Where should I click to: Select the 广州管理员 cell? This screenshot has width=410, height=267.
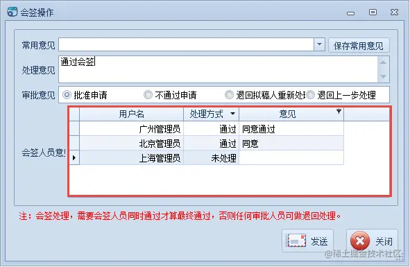click(x=132, y=129)
